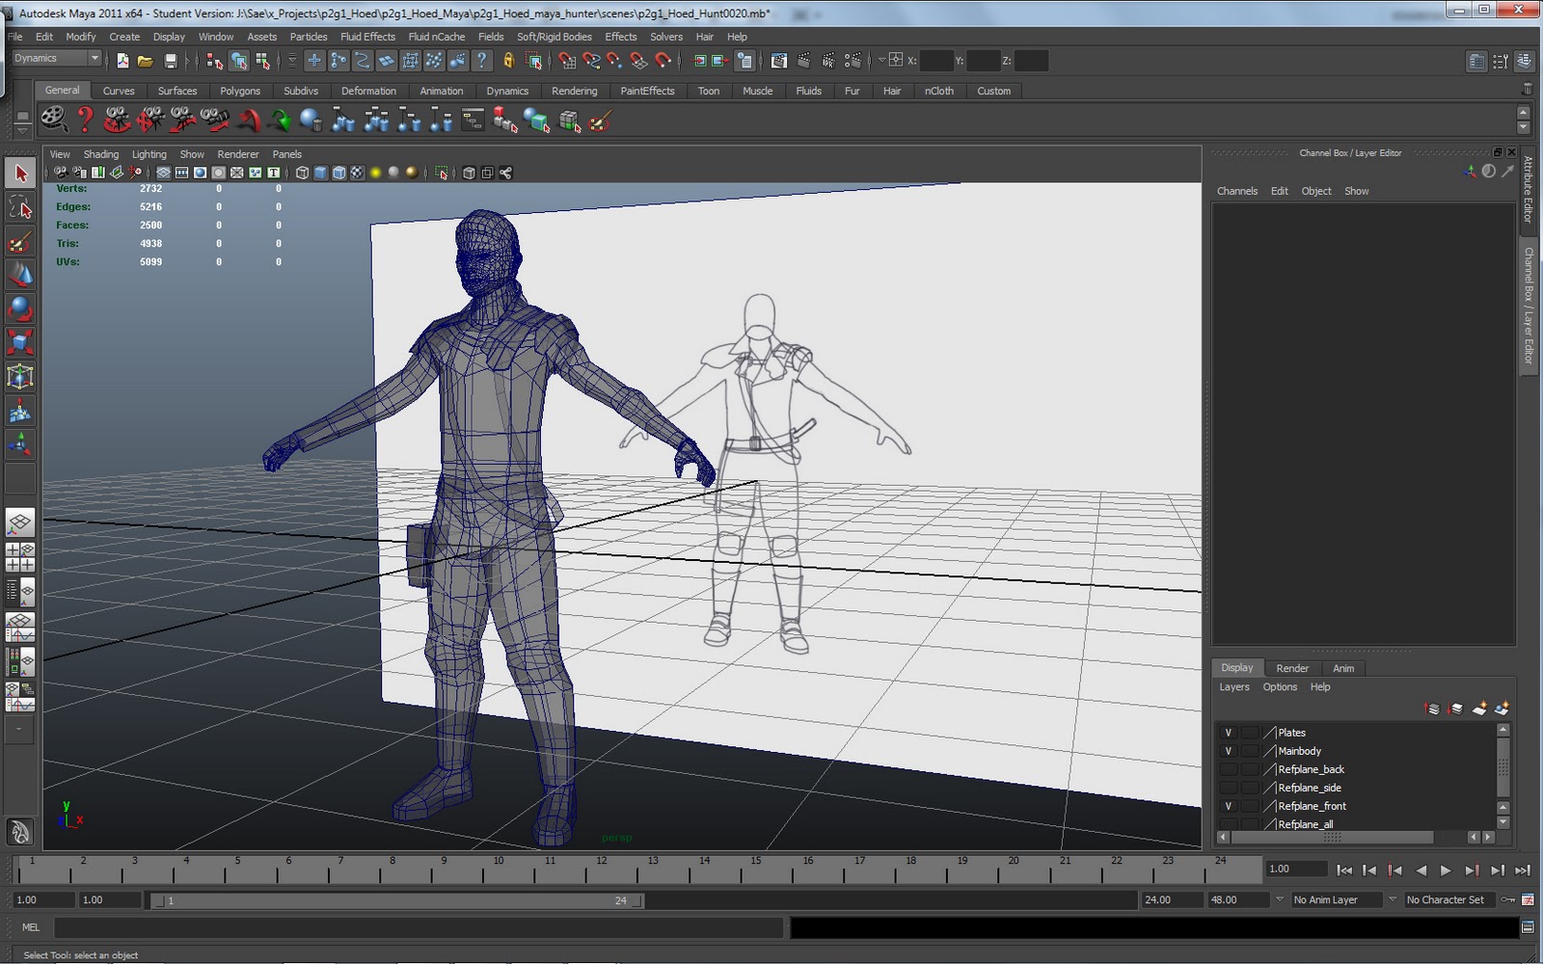Click the Render current frame shelf icon
Screen dimensions: 1543x964
(x=55, y=120)
